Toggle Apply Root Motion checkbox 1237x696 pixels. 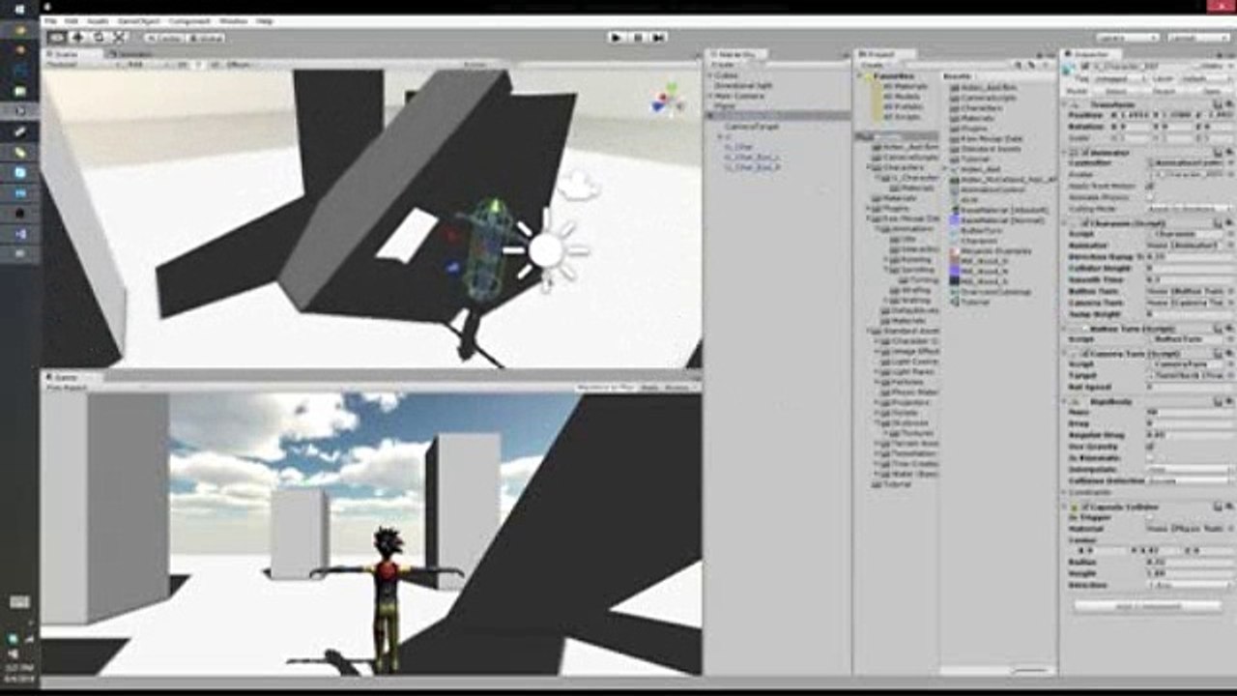(1149, 185)
